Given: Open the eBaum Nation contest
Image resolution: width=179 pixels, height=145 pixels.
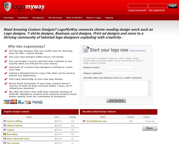Looking at the screenshot, I should click(x=15, y=126).
